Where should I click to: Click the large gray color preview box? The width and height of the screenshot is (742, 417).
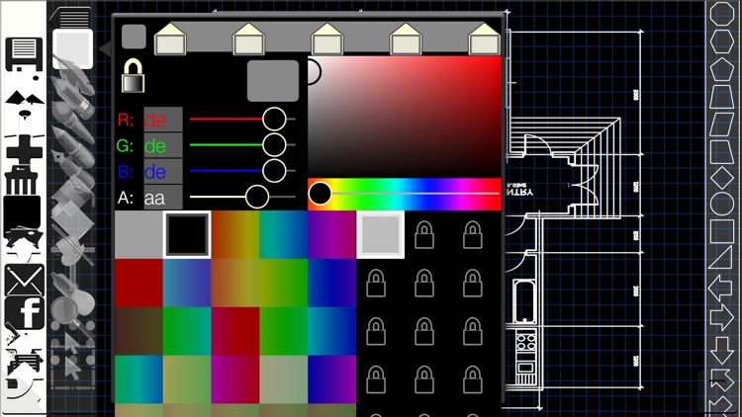click(x=273, y=81)
